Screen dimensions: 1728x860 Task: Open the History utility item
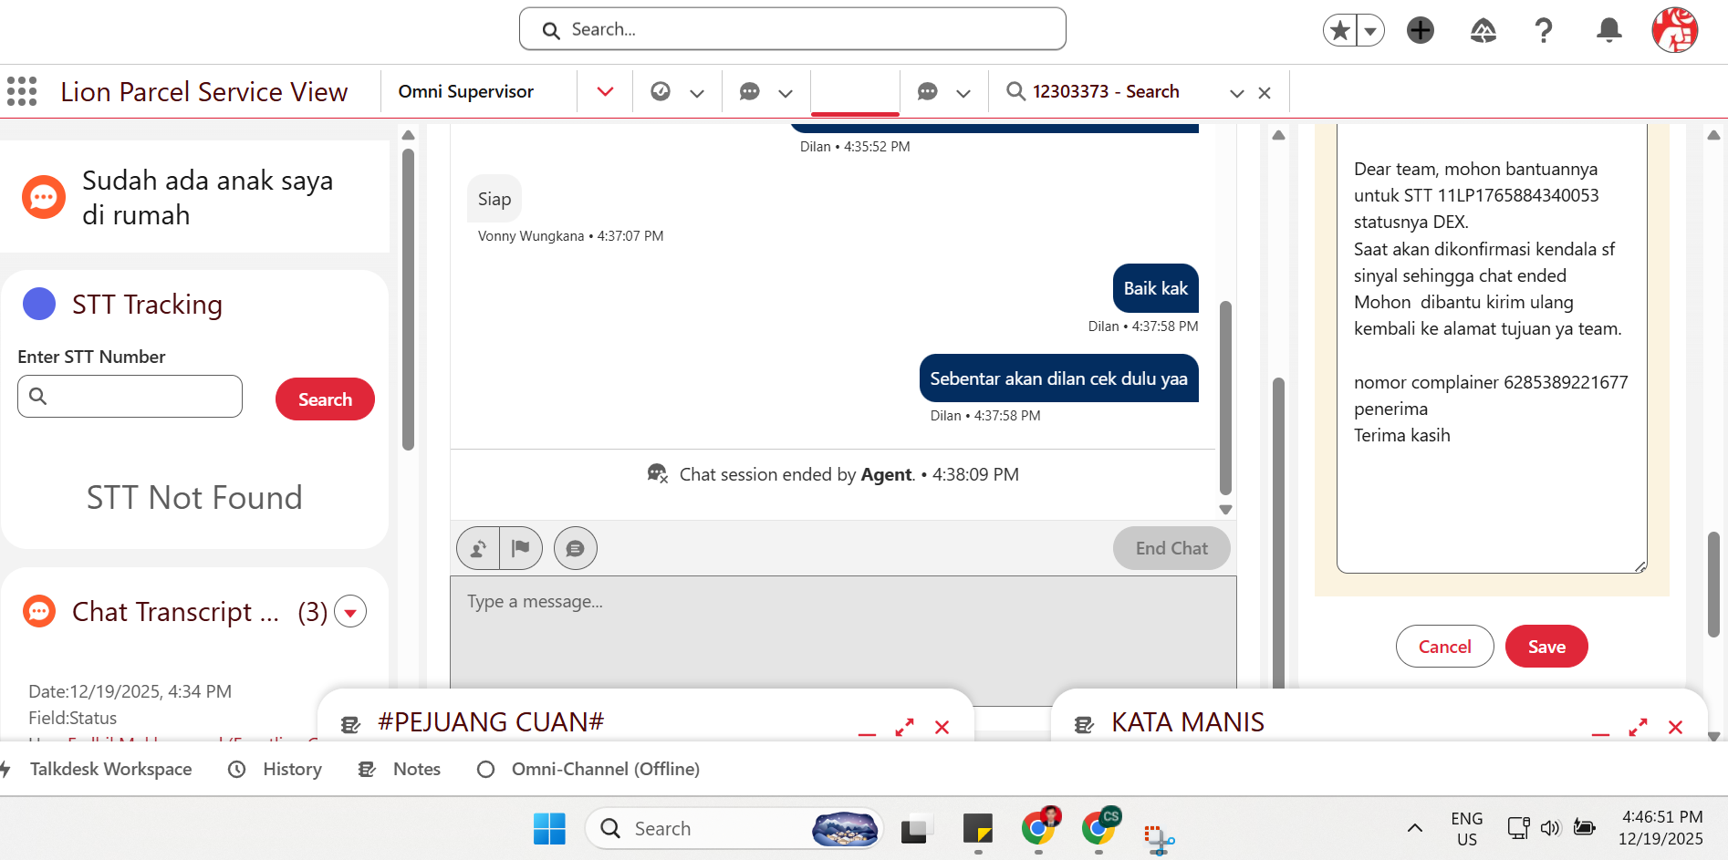click(275, 769)
